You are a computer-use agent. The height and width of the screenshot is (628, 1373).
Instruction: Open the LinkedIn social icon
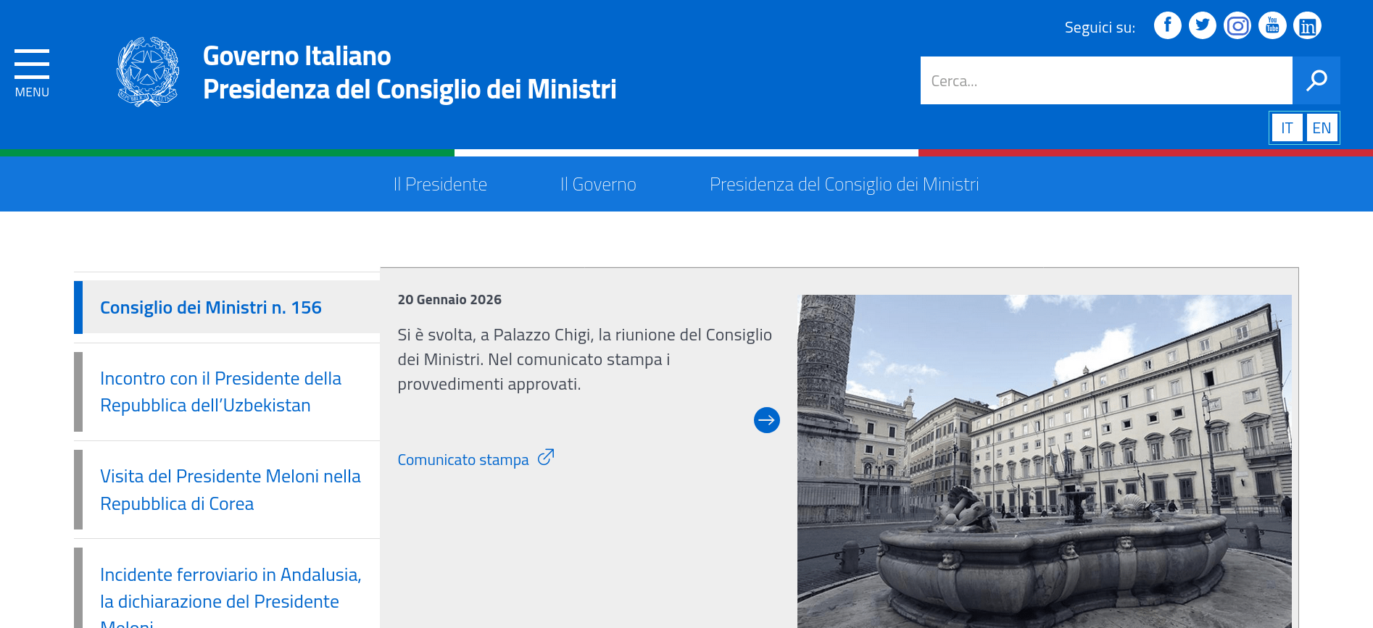[x=1307, y=26]
